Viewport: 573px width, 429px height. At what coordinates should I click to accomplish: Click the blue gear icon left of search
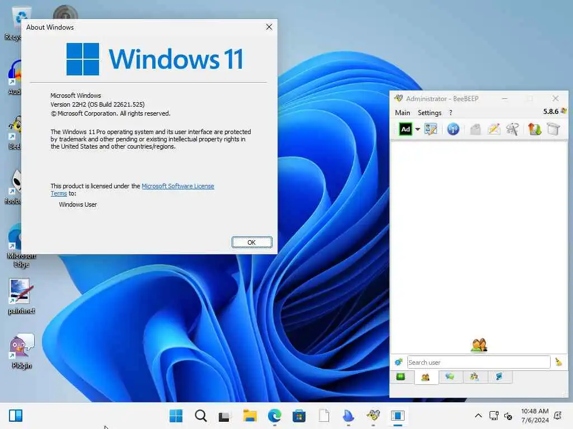pos(398,362)
